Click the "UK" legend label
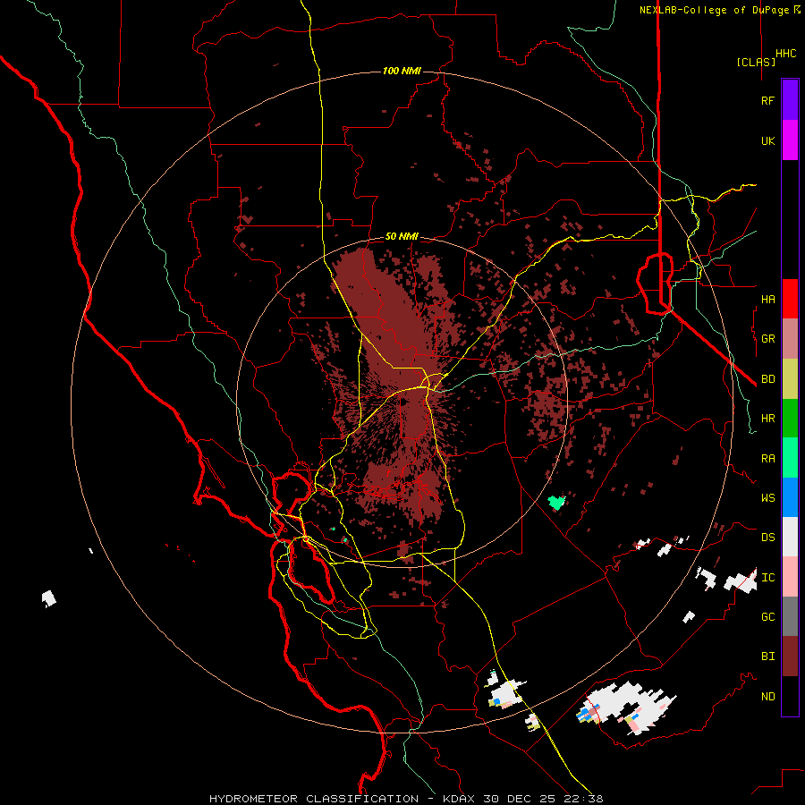The width and height of the screenshot is (805, 805). [x=768, y=140]
